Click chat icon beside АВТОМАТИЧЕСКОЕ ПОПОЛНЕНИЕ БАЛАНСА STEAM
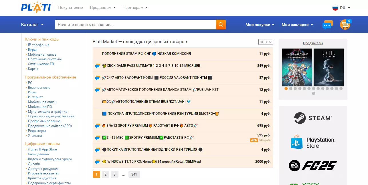The image size is (368, 185). (98, 90)
